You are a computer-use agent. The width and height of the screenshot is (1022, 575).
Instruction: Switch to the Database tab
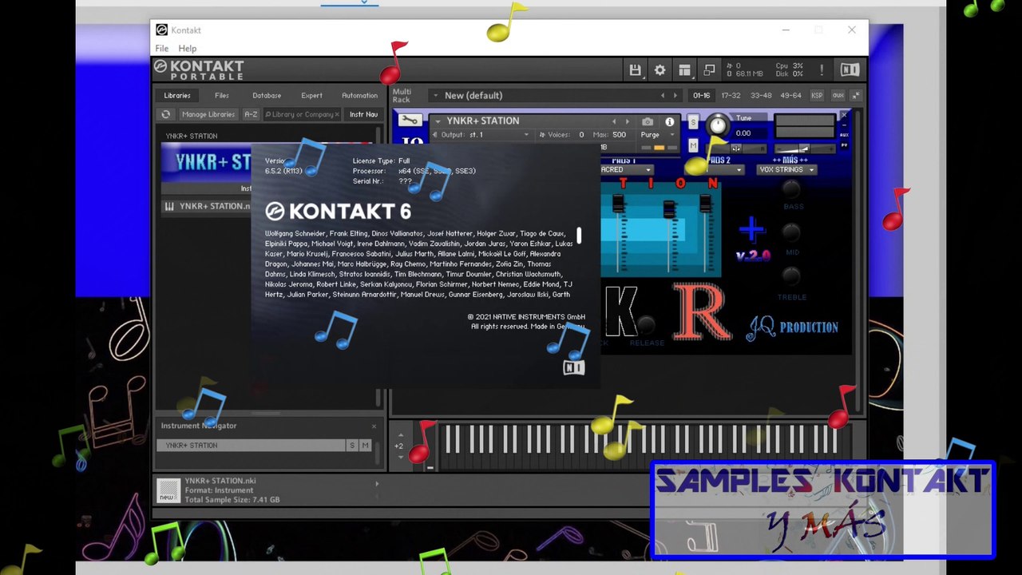tap(267, 95)
